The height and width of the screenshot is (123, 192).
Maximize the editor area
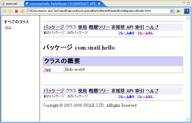pyautogui.click(x=188, y=3)
